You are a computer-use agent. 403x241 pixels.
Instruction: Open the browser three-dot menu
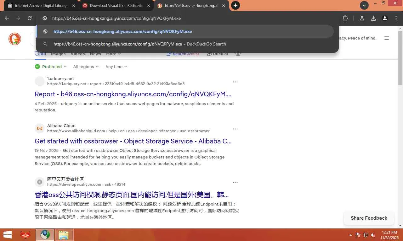pyautogui.click(x=396, y=18)
